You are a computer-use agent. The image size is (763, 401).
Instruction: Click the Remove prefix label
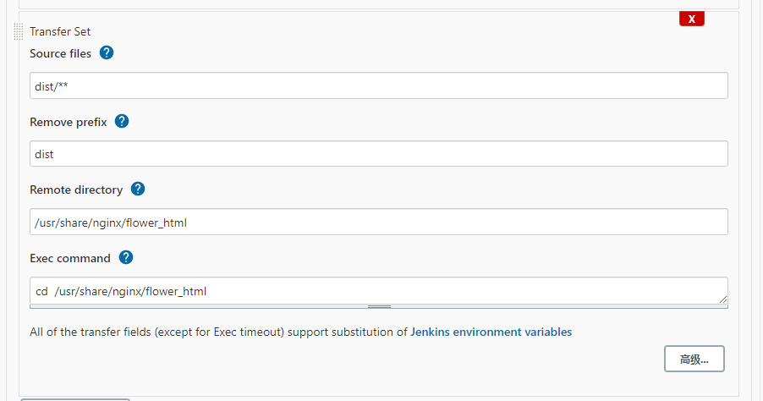tap(68, 122)
